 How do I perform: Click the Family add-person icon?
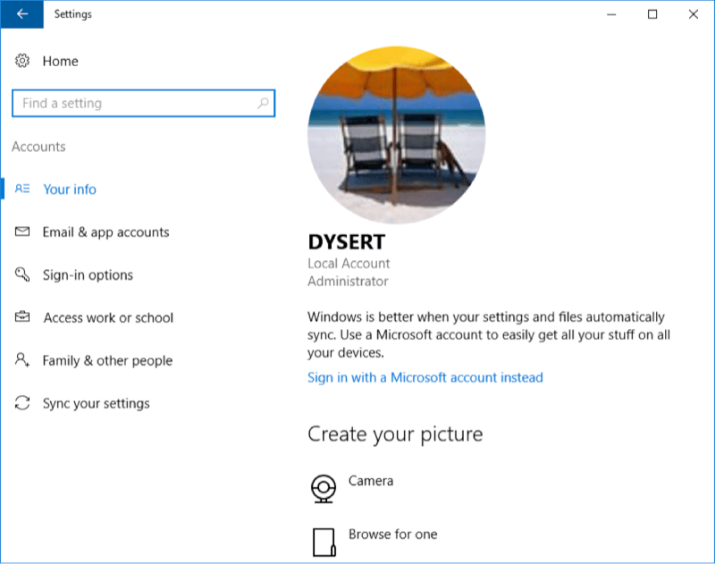pyautogui.click(x=22, y=359)
